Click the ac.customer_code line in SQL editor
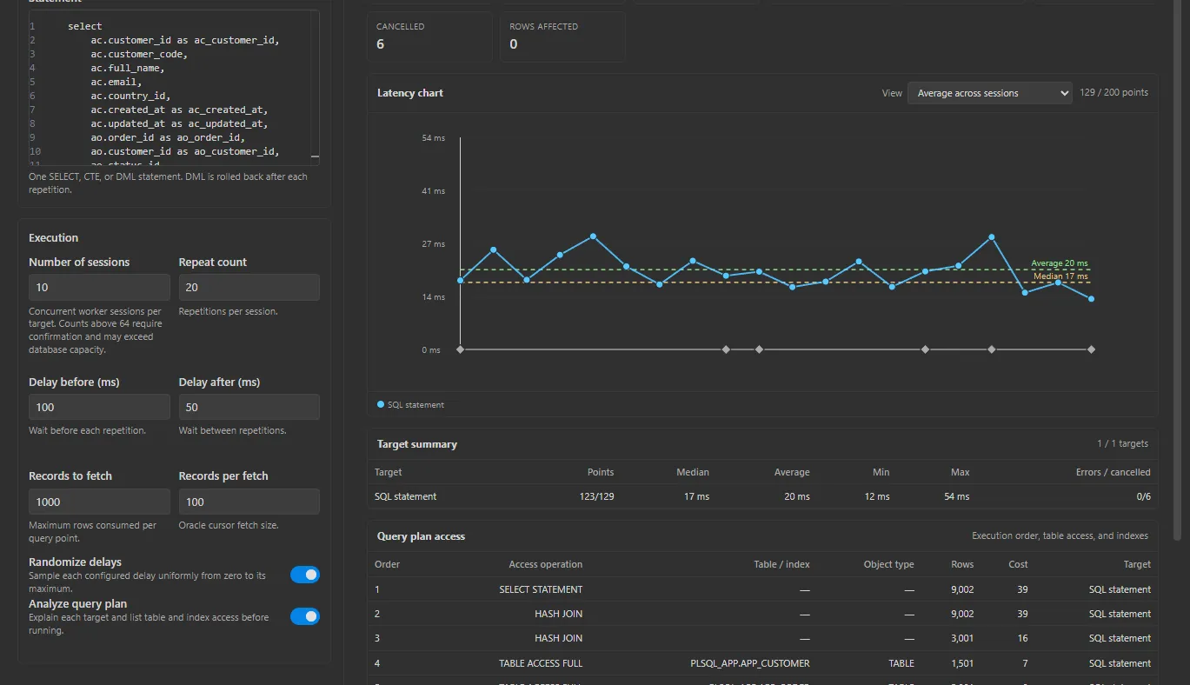Screen dimensions: 1190x685 coord(139,54)
